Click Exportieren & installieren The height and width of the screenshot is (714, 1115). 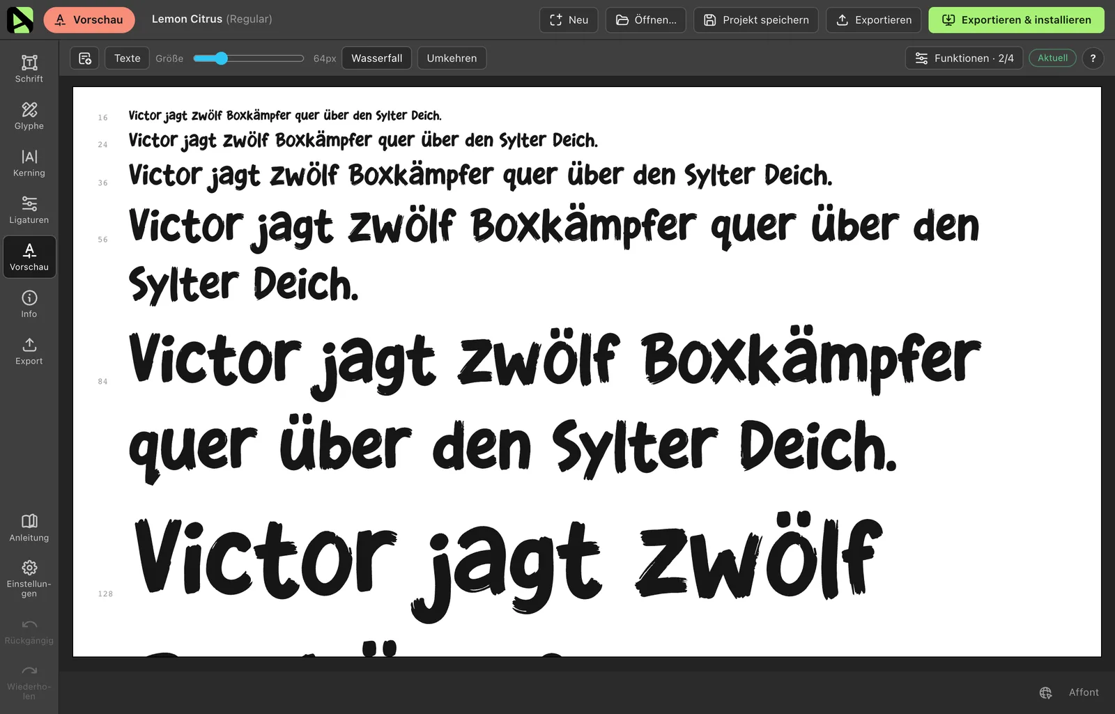[1017, 20]
